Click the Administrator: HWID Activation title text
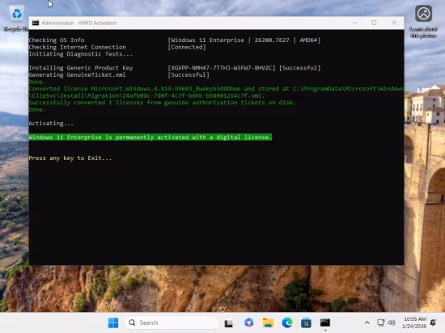Viewport: 445px width, 333px height. 79,23
